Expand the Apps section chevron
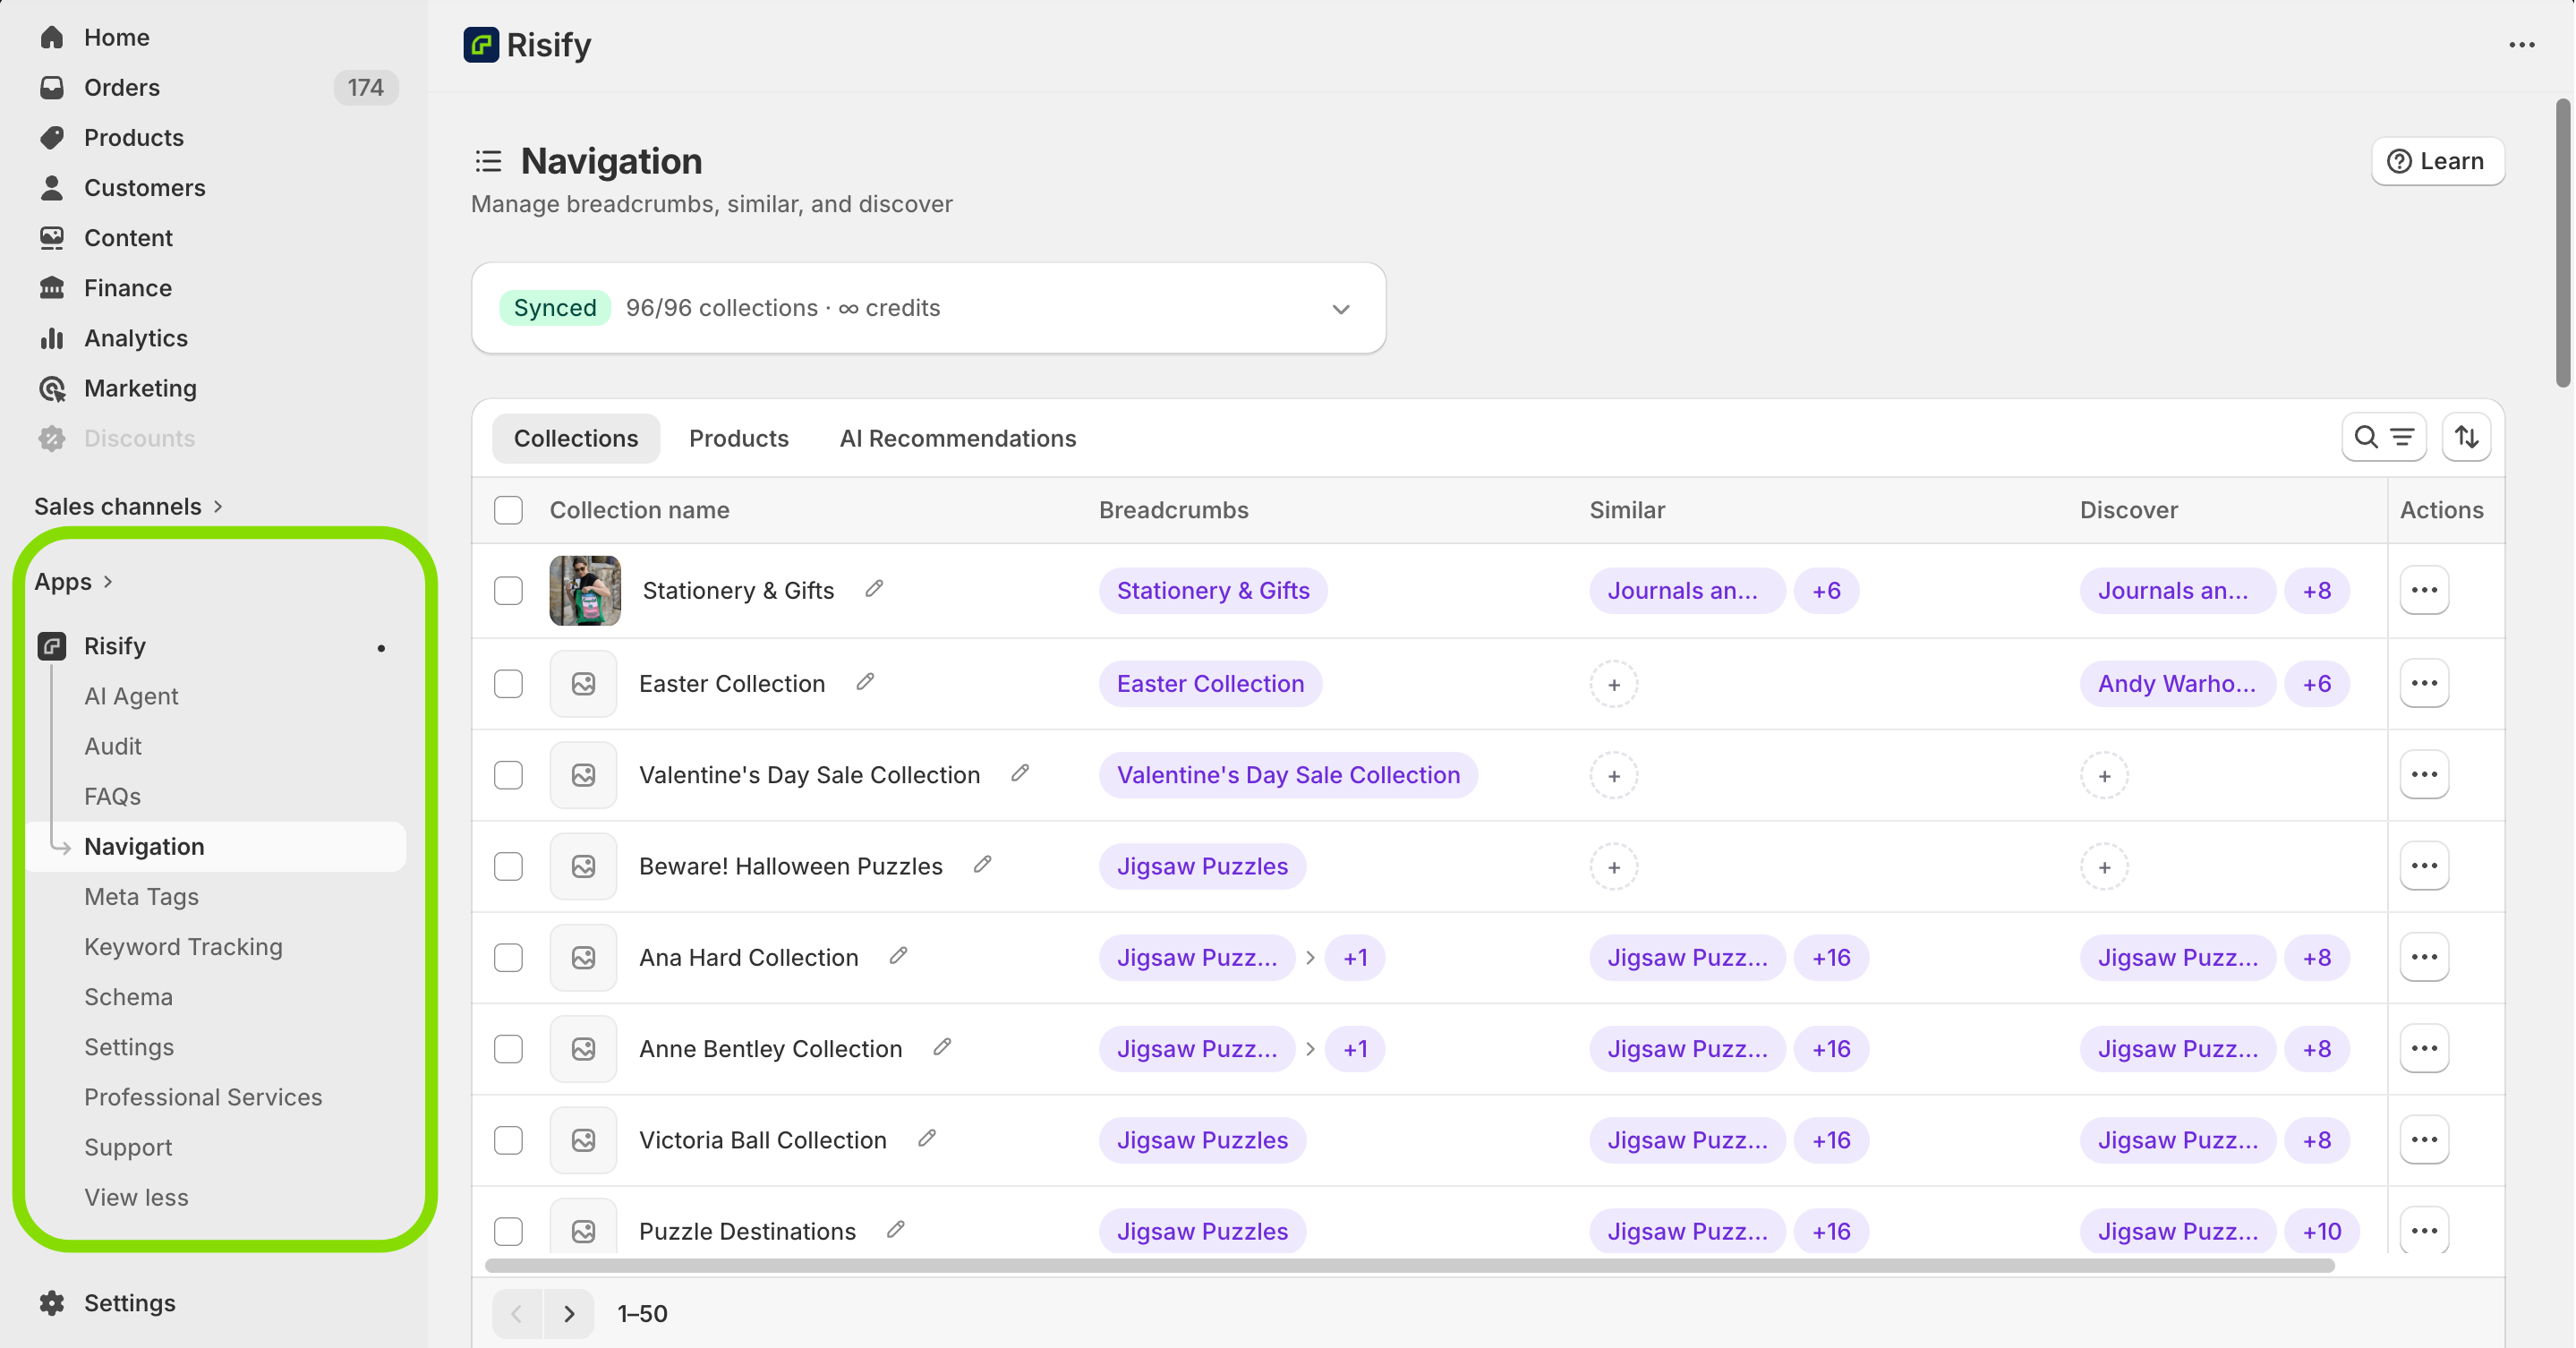The width and height of the screenshot is (2576, 1348). [x=108, y=582]
